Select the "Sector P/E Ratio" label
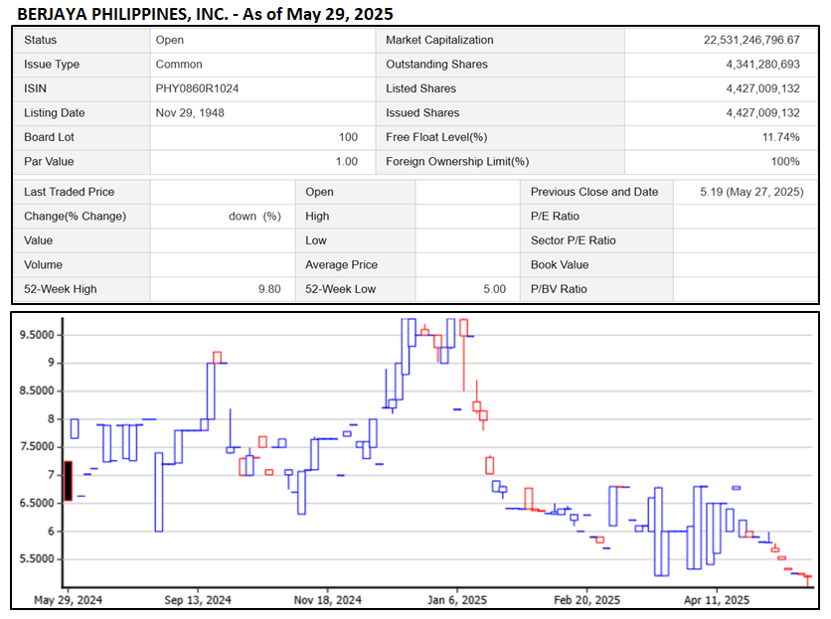The height and width of the screenshot is (619, 831). (x=573, y=240)
